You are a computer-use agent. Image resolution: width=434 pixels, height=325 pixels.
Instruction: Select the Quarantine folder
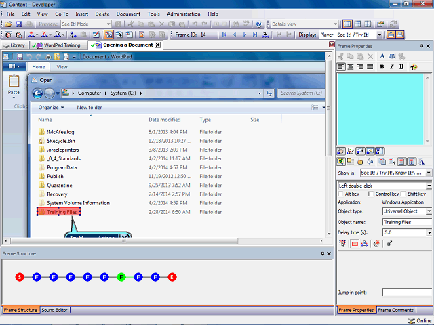coord(59,186)
